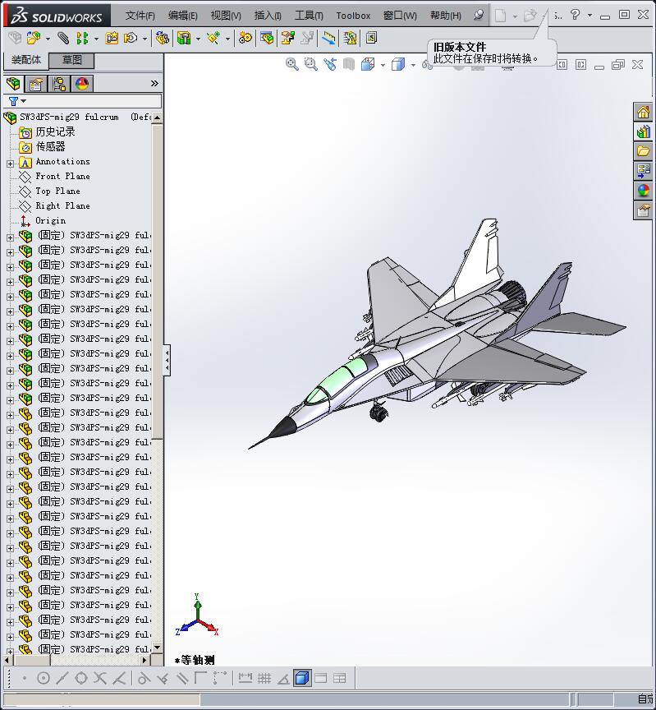Click the Smart Fasteners icon
Viewport: 656px width, 710px height.
(x=112, y=38)
